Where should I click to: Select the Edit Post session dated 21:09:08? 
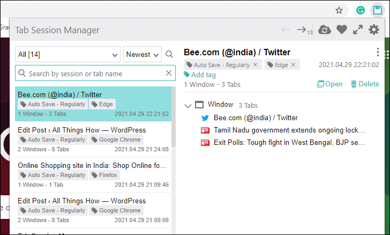[x=93, y=210]
